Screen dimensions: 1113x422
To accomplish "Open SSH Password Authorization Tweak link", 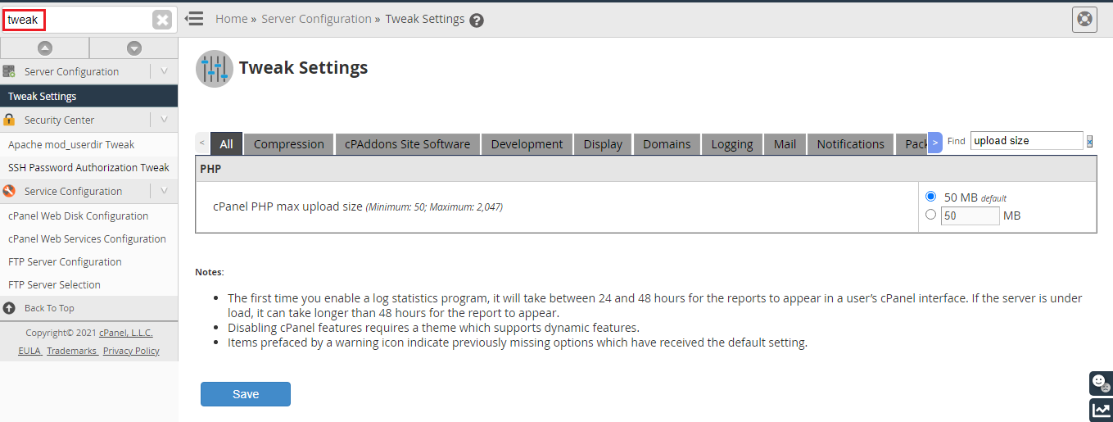I will coord(88,167).
